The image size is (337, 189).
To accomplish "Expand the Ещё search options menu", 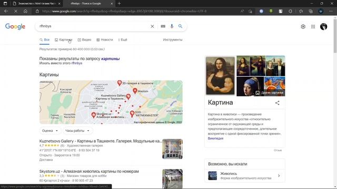I will coord(123,40).
